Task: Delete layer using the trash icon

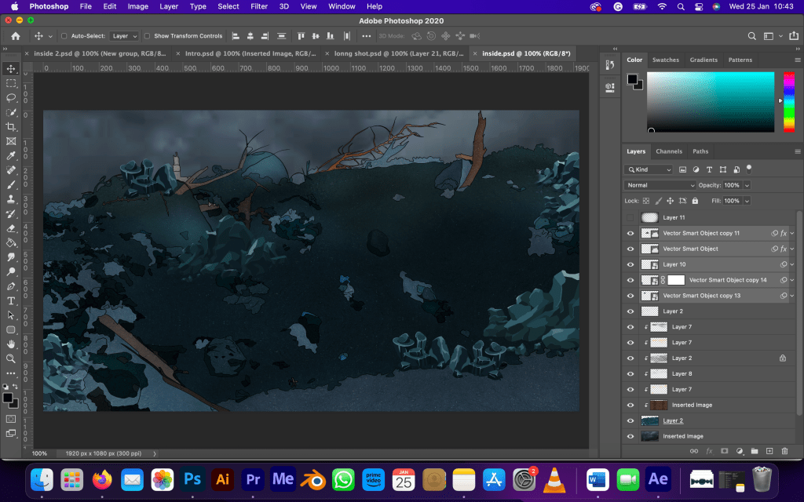Action: (784, 451)
